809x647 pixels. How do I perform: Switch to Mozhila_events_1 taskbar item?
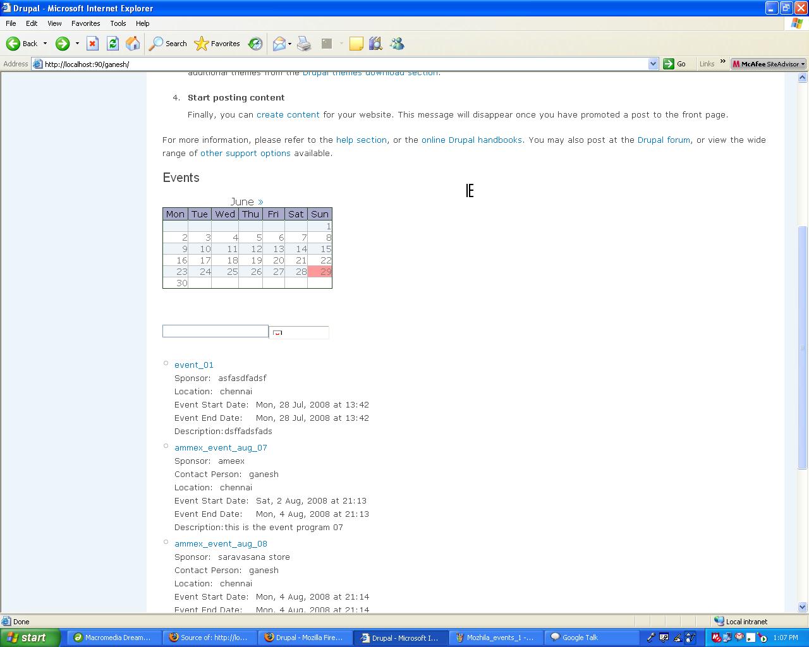pyautogui.click(x=495, y=638)
